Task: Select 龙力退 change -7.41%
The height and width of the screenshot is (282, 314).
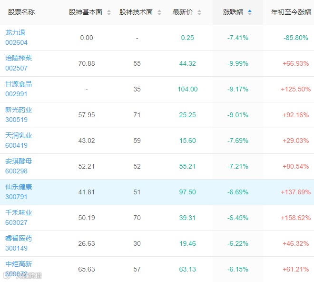Action: click(x=238, y=38)
